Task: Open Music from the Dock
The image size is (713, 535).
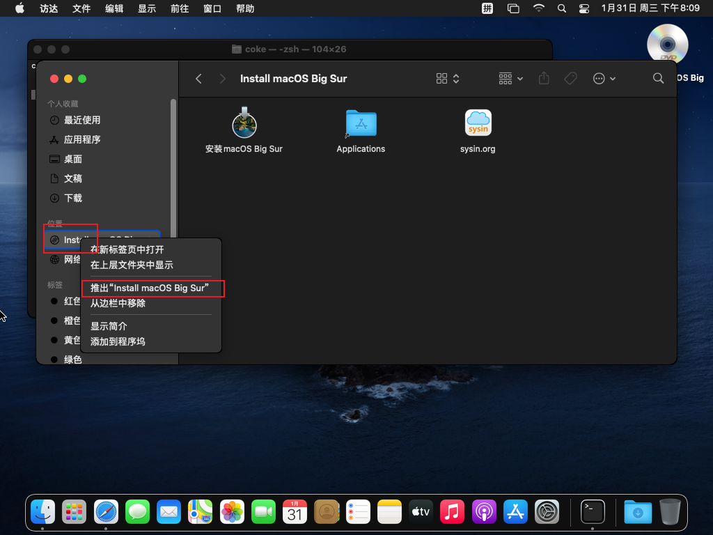Action: point(452,511)
